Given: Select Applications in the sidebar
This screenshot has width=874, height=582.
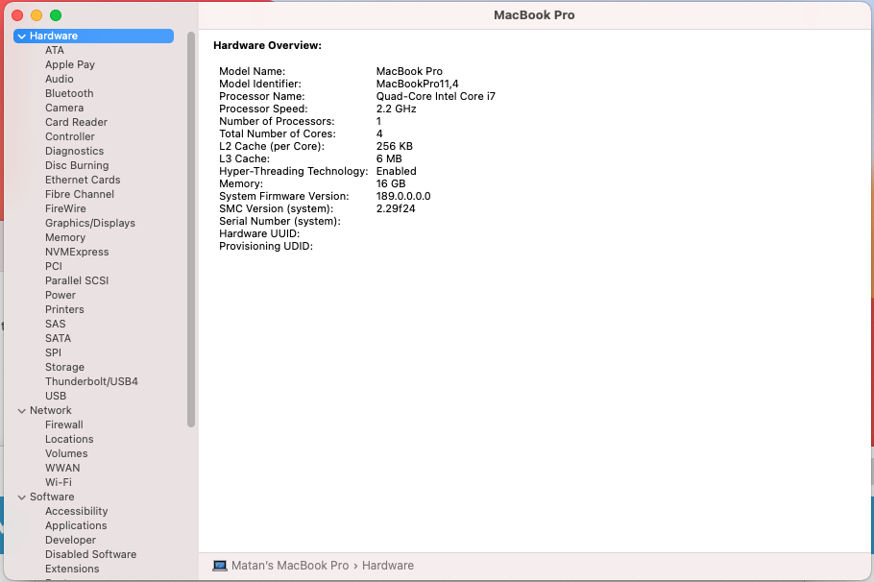Looking at the screenshot, I should [76, 525].
